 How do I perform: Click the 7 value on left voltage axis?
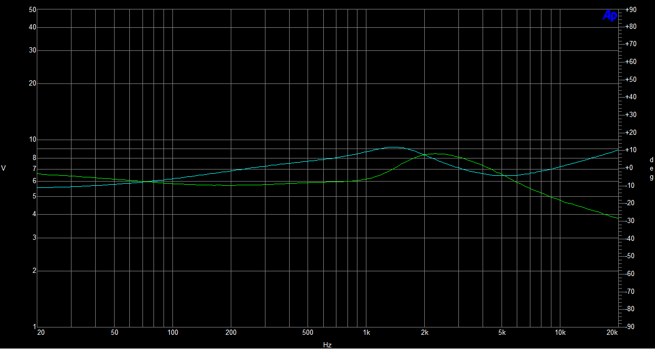pyautogui.click(x=34, y=168)
